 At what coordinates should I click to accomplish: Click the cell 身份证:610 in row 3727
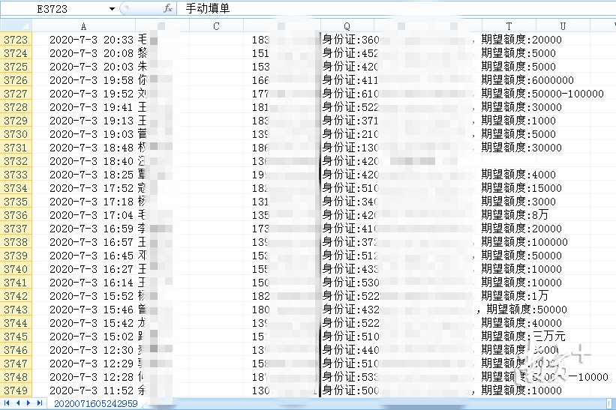pyautogui.click(x=350, y=94)
